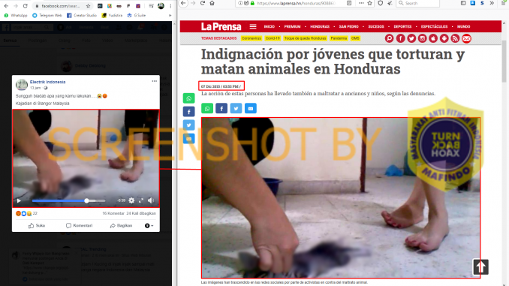The height and width of the screenshot is (286, 509).
Task: Select PREMIUM in La Prensa menu
Action: coord(293,26)
